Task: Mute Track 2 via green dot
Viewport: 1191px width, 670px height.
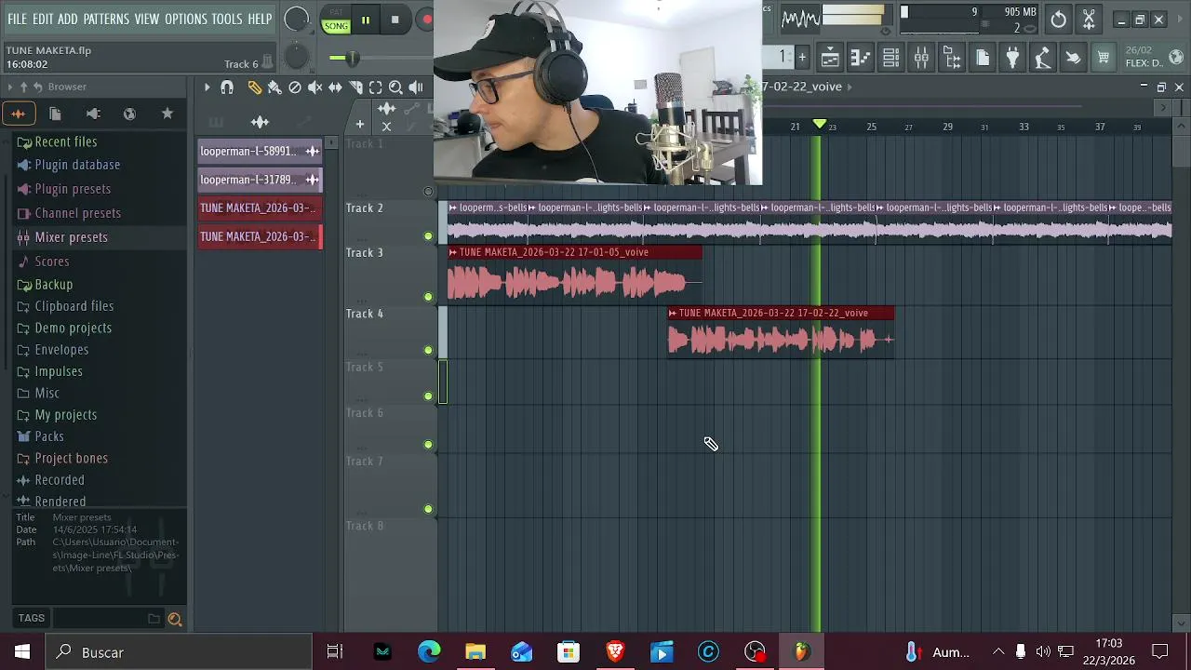Action: point(428,236)
